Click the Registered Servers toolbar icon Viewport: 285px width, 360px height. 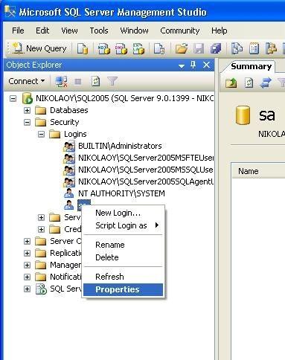point(237,48)
